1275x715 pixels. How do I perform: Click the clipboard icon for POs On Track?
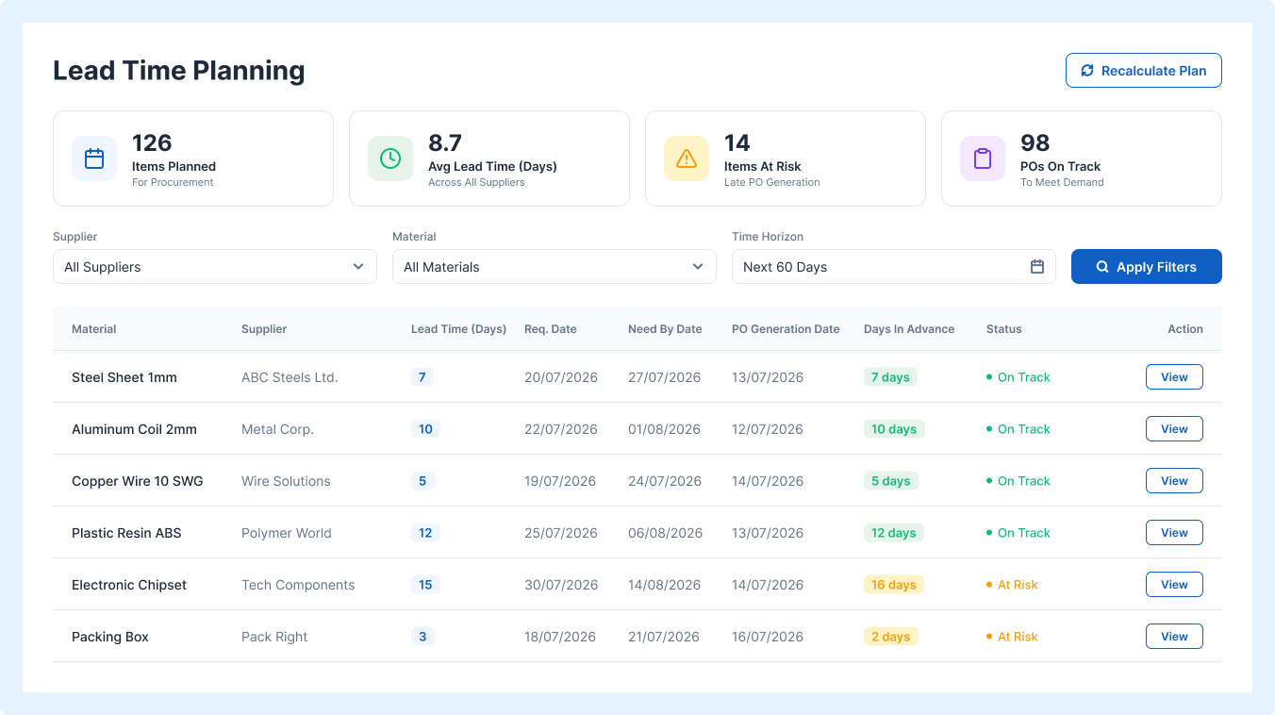pos(983,158)
